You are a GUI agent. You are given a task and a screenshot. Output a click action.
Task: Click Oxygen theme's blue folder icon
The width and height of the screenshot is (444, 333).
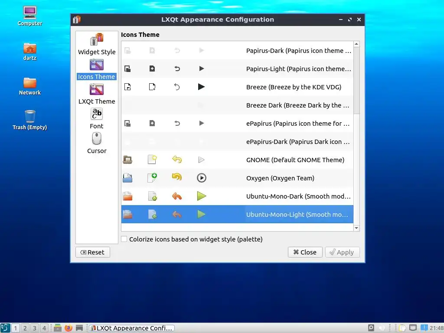click(128, 178)
